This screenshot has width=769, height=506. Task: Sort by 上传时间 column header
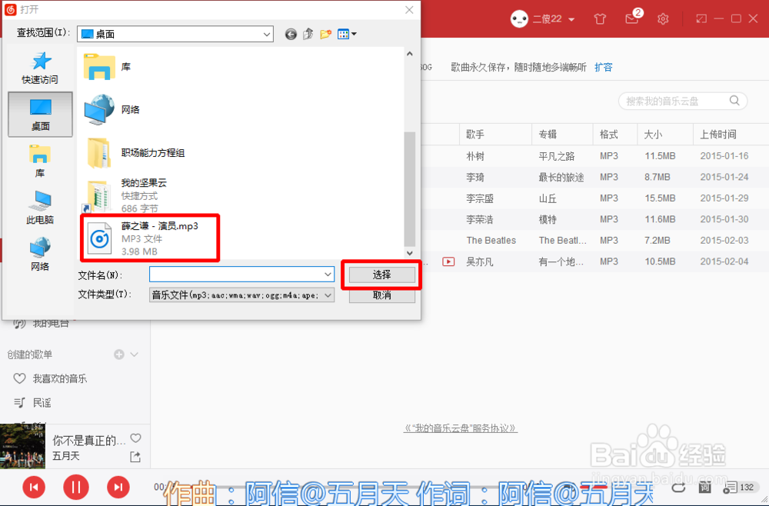point(731,135)
